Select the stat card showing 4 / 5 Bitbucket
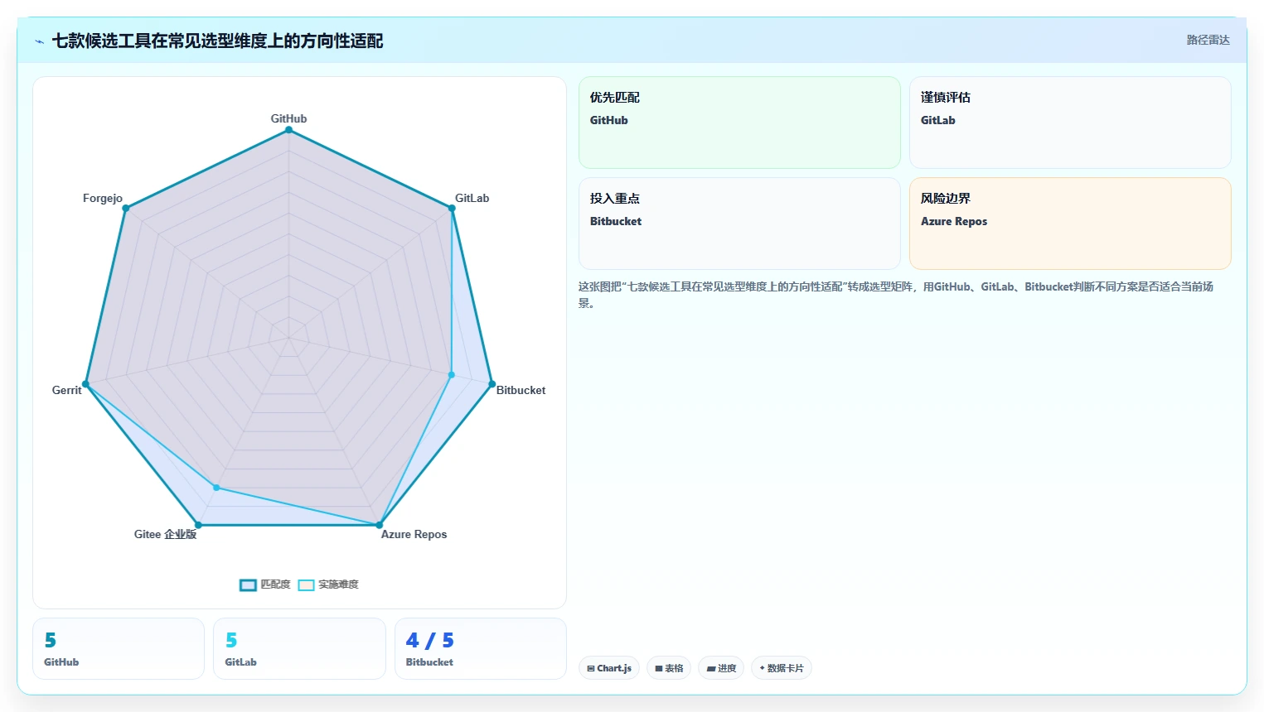 [481, 648]
